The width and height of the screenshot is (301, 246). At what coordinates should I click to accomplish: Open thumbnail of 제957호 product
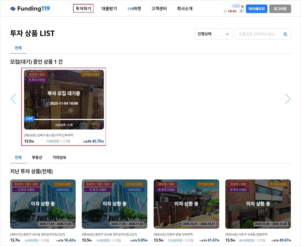coord(43,204)
